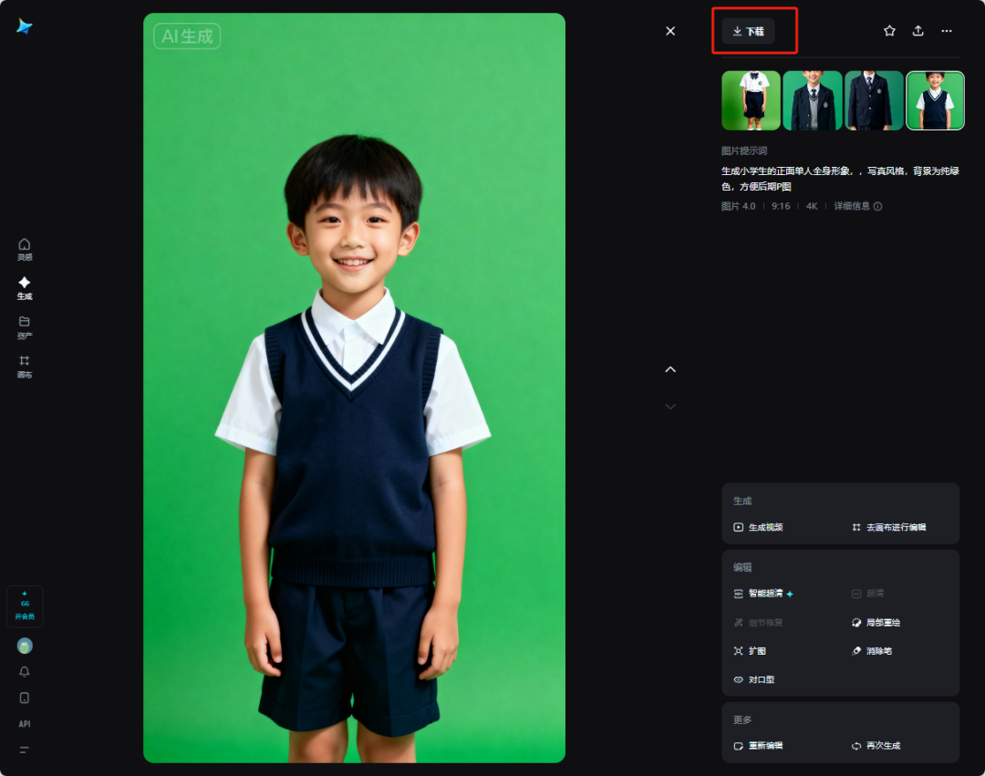Collapse panel using the down chevron

coord(670,406)
